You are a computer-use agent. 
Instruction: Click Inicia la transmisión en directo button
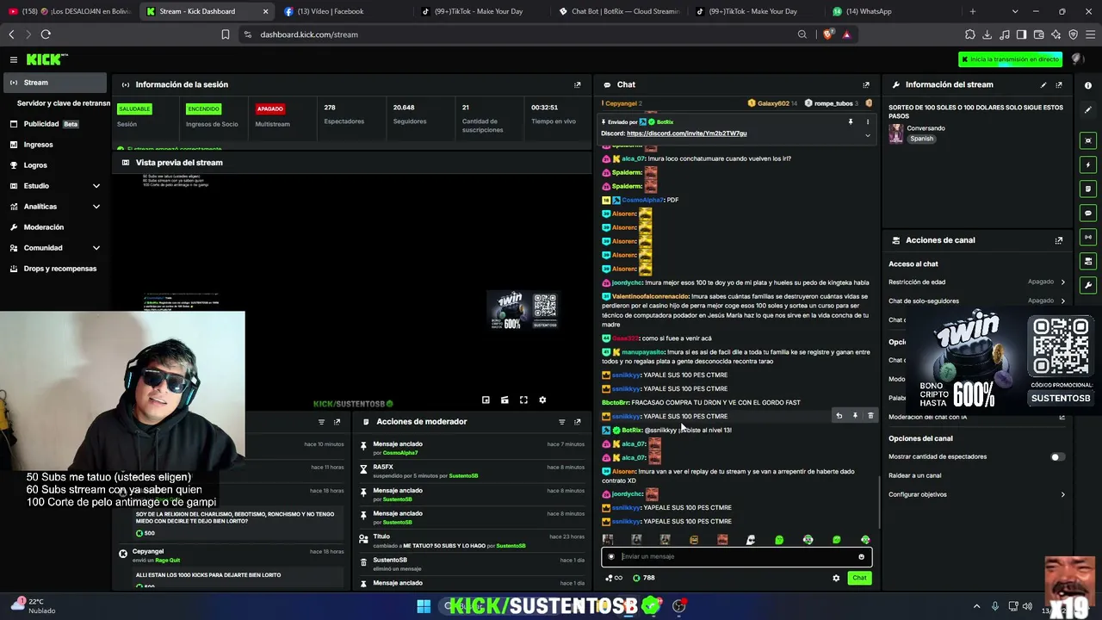(1011, 59)
